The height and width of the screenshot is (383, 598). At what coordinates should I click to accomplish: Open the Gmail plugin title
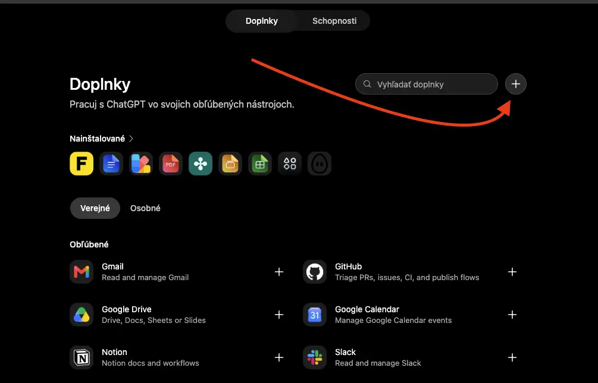[112, 266]
